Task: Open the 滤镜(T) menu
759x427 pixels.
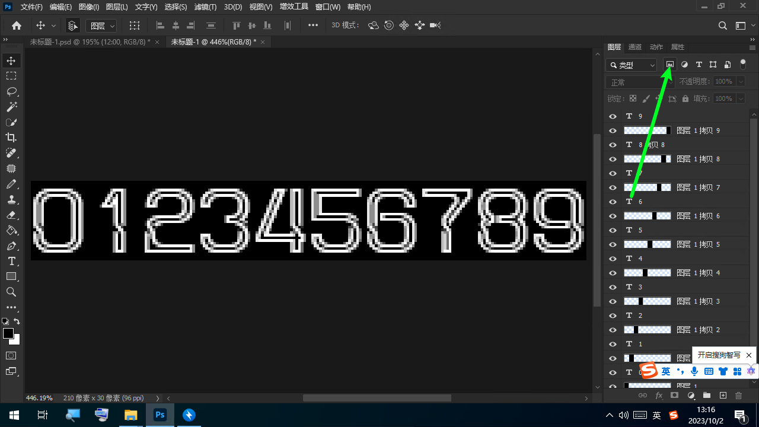Action: (205, 7)
